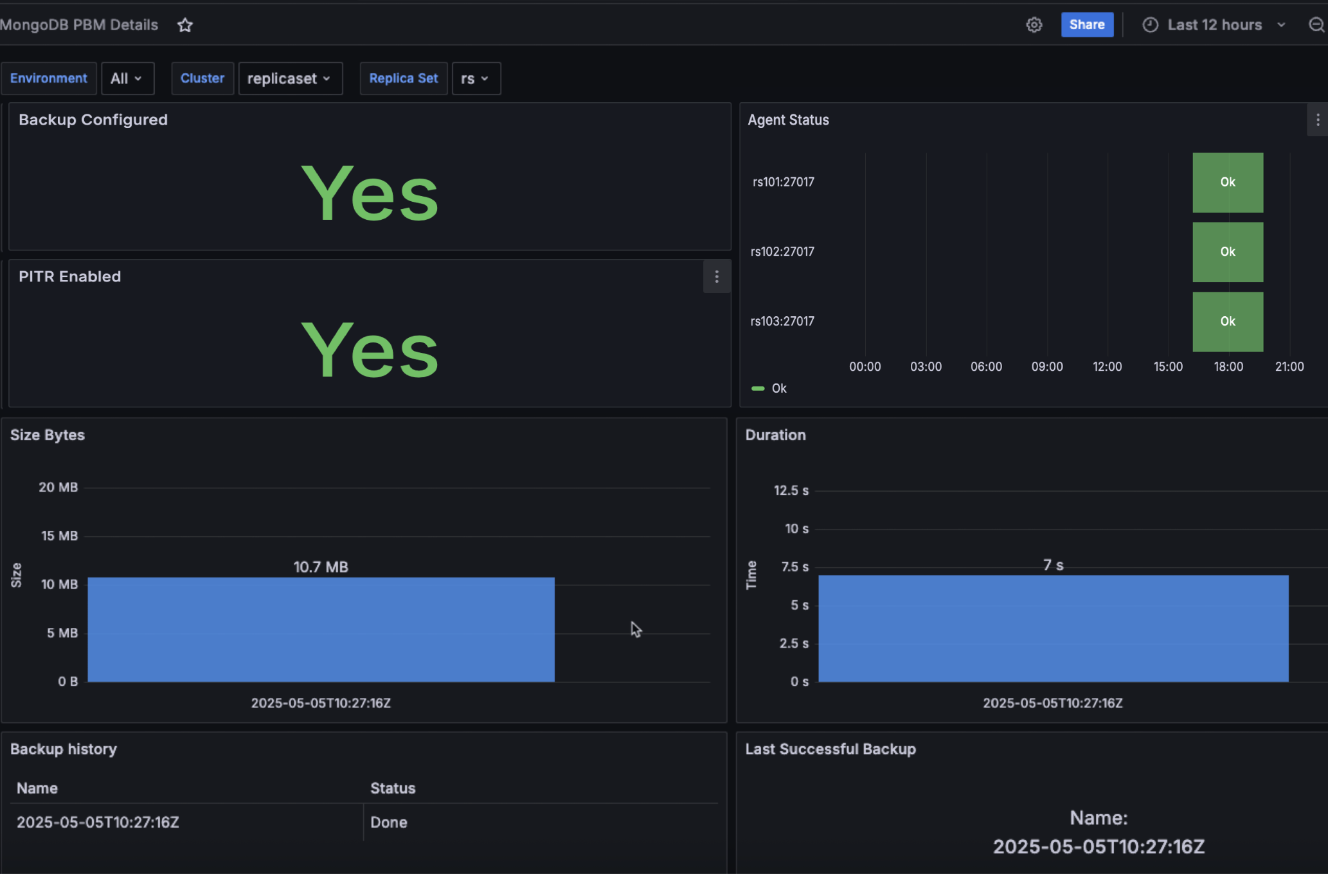Screen dimensions: 1328x874
Task: Open the Cluster replicaset dropdown
Action: (291, 78)
